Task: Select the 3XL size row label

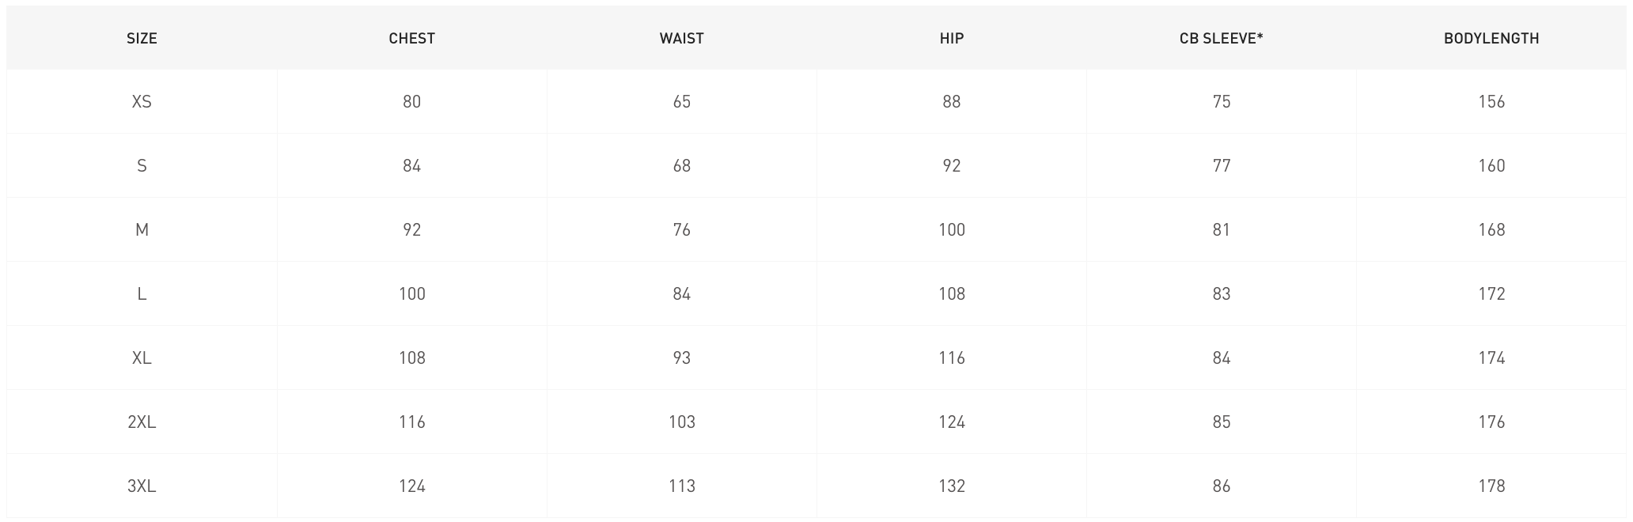Action: (142, 486)
